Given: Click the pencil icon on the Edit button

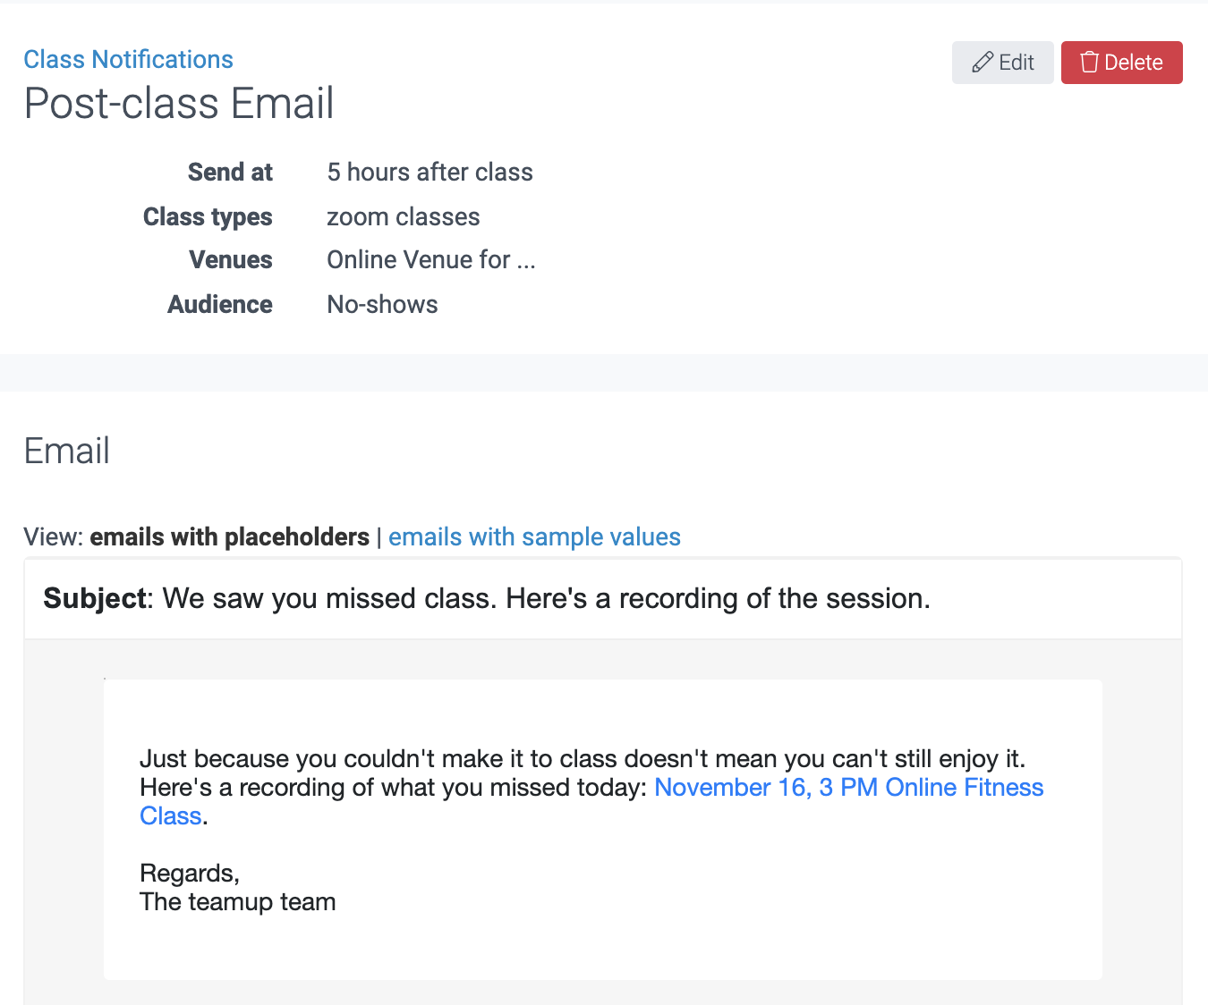Looking at the screenshot, I should 982,63.
